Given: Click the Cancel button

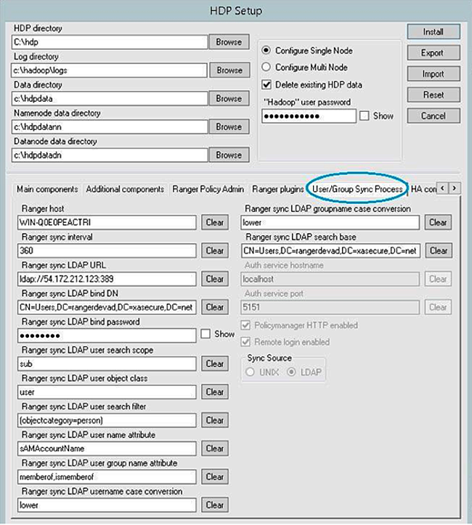Looking at the screenshot, I should [434, 116].
